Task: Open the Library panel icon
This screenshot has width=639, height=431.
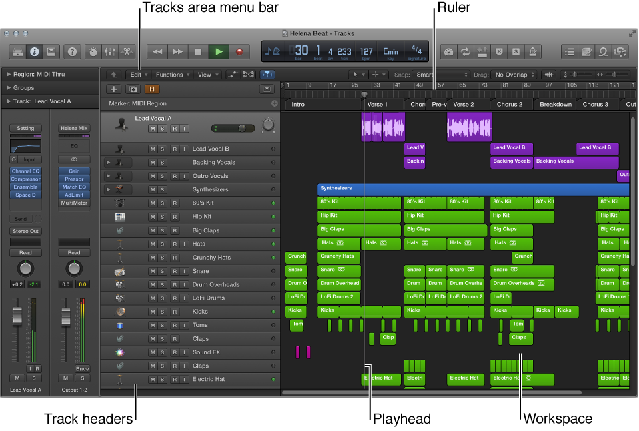Action: 18,51
